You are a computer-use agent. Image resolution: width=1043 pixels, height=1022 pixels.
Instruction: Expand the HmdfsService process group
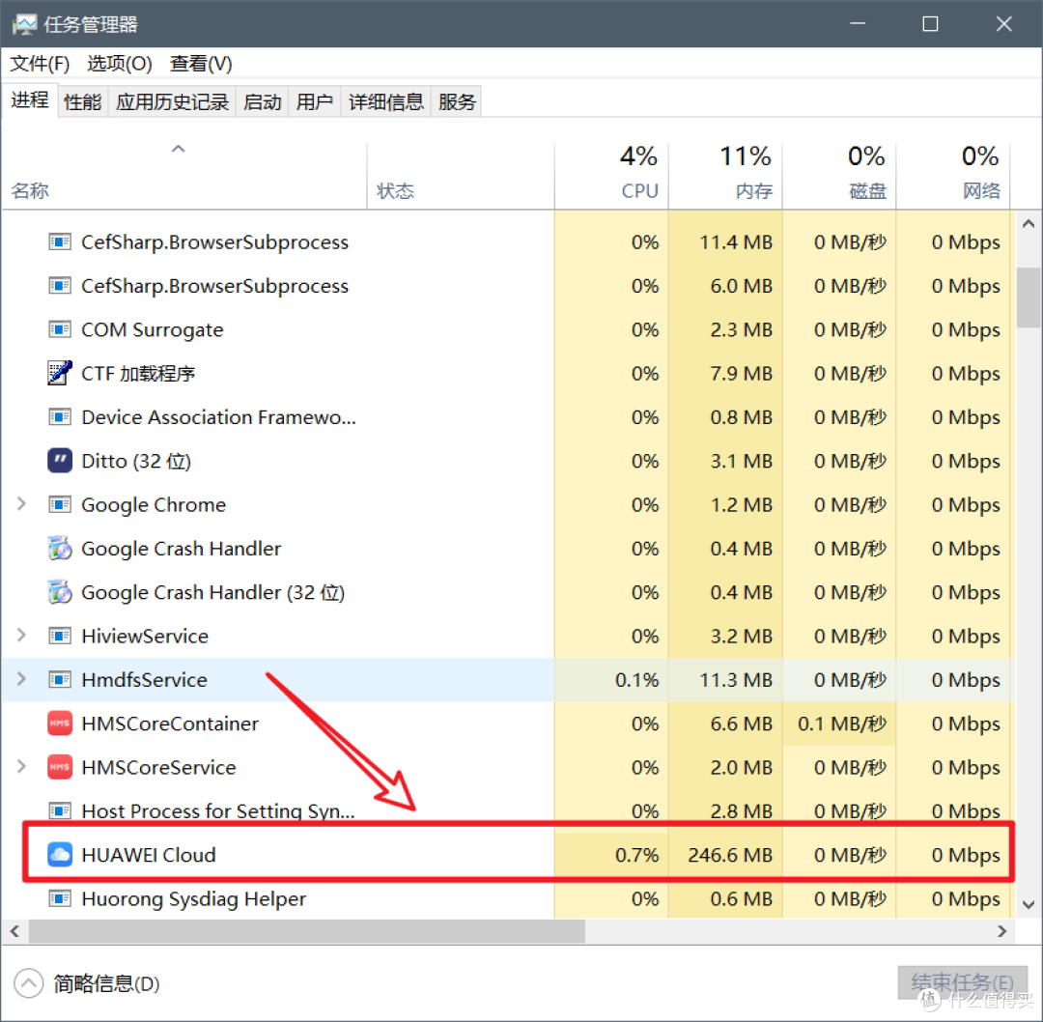tap(21, 679)
